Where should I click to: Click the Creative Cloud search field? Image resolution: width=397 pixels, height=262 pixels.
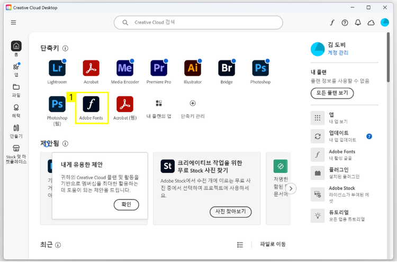pos(198,23)
